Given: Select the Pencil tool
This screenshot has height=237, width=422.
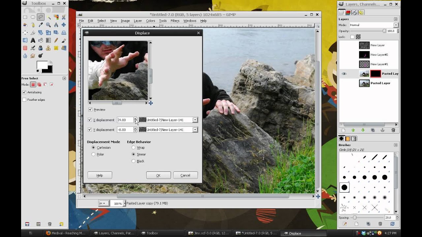Looking at the screenshot, I should tap(56, 40).
